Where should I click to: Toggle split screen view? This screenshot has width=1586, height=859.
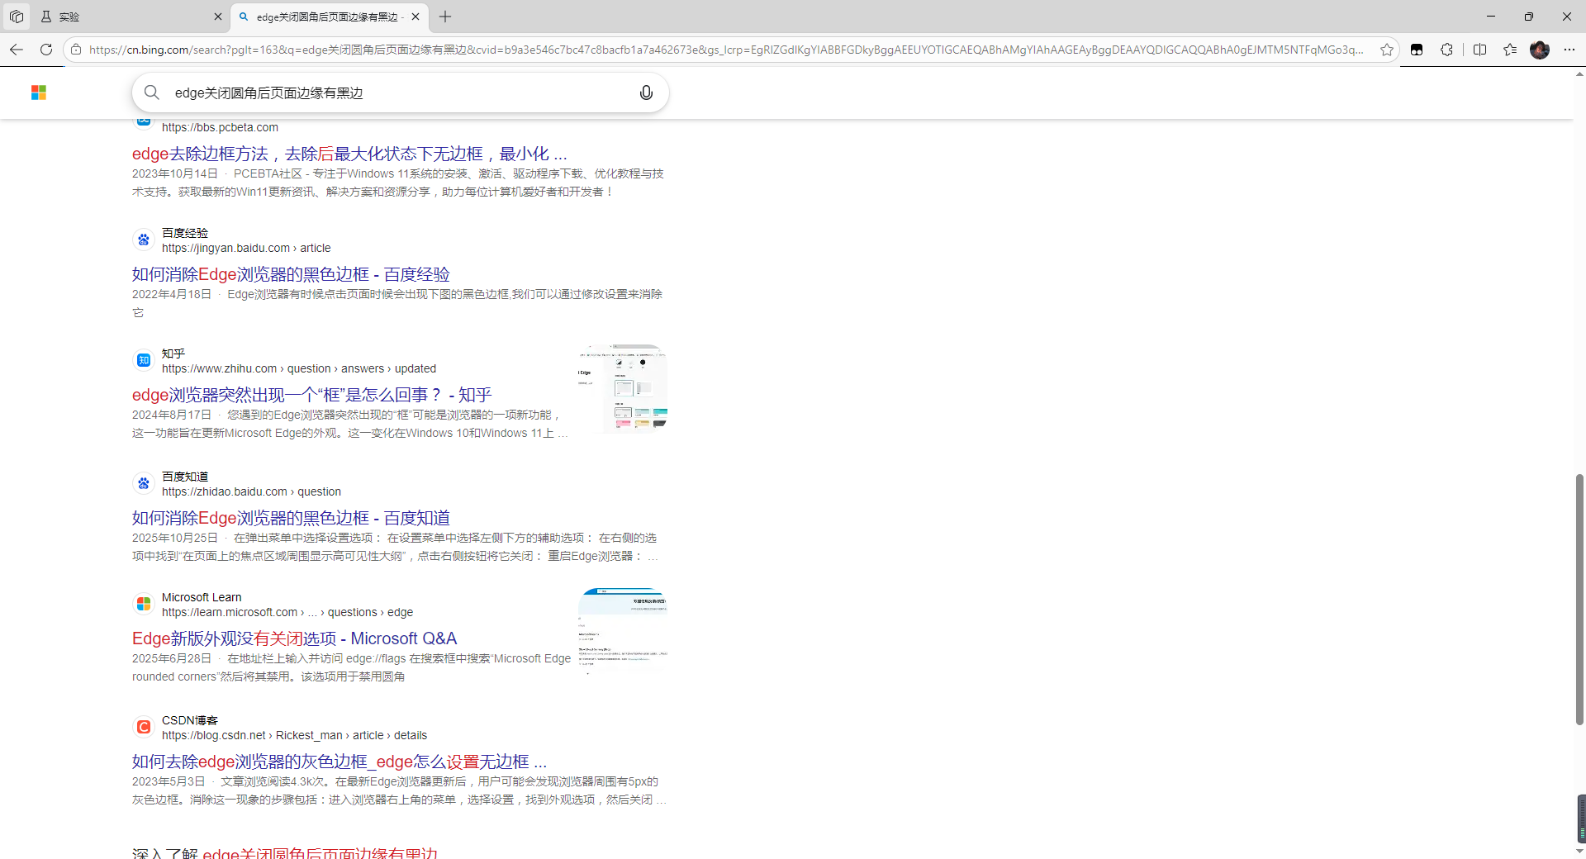pos(1479,50)
